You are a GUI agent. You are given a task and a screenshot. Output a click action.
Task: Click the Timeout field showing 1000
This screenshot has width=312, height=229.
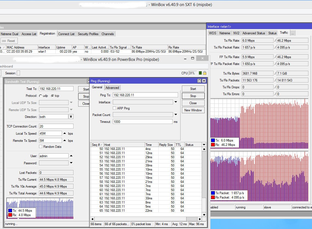tap(142, 122)
